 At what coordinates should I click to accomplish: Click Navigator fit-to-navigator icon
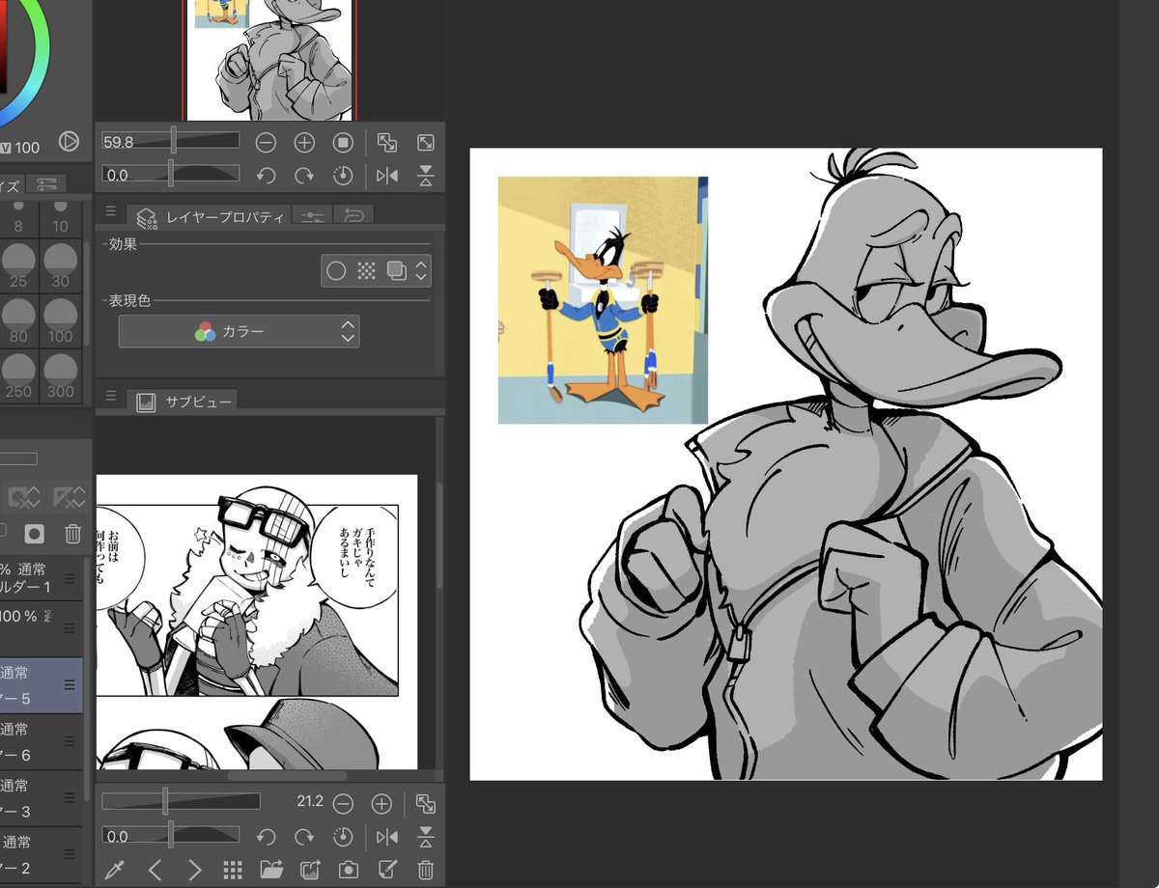pos(386,143)
